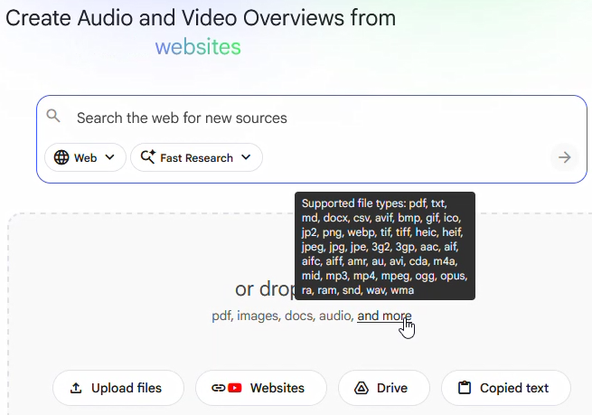Choose the Upload files button label

pos(127,388)
